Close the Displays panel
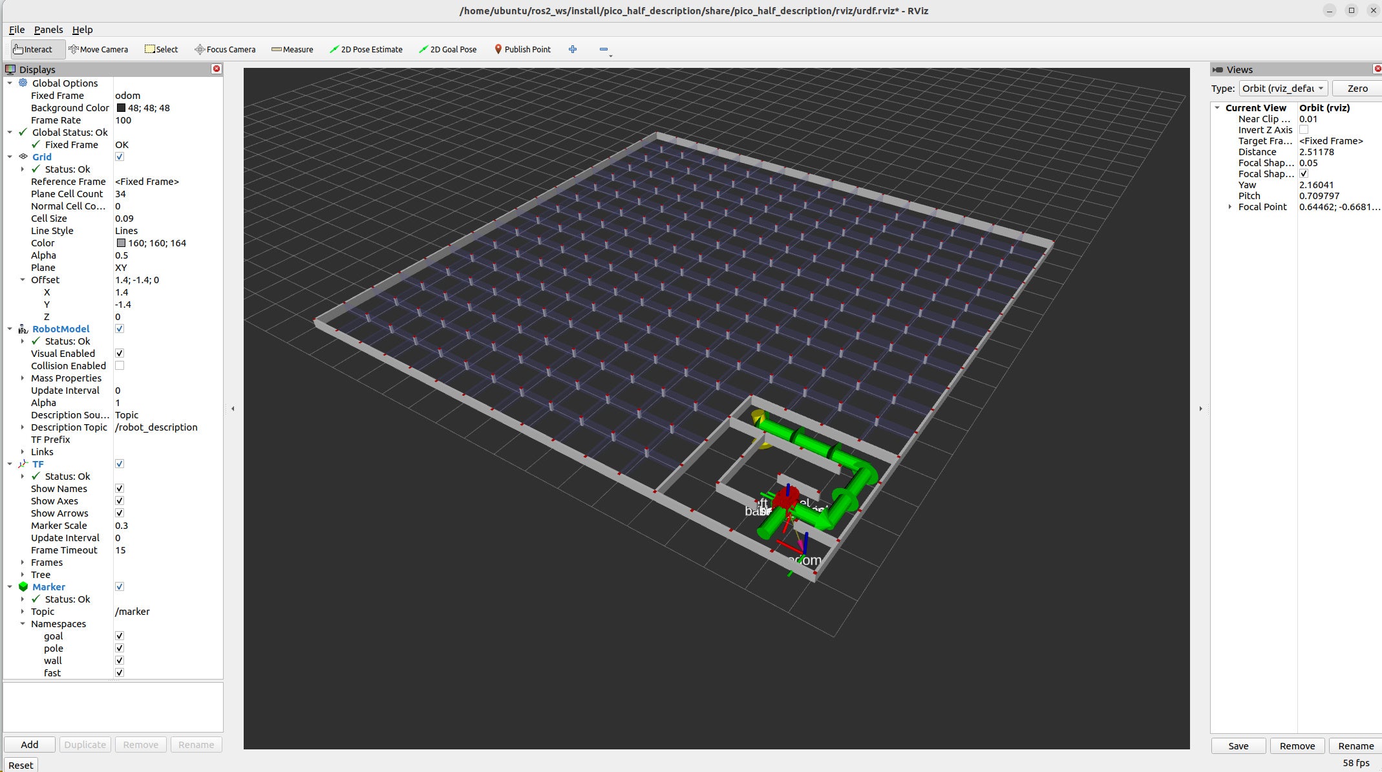The image size is (1382, 772). tap(217, 69)
